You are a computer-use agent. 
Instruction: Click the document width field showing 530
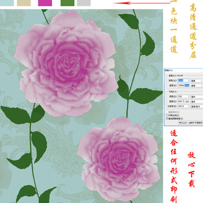[183, 96]
